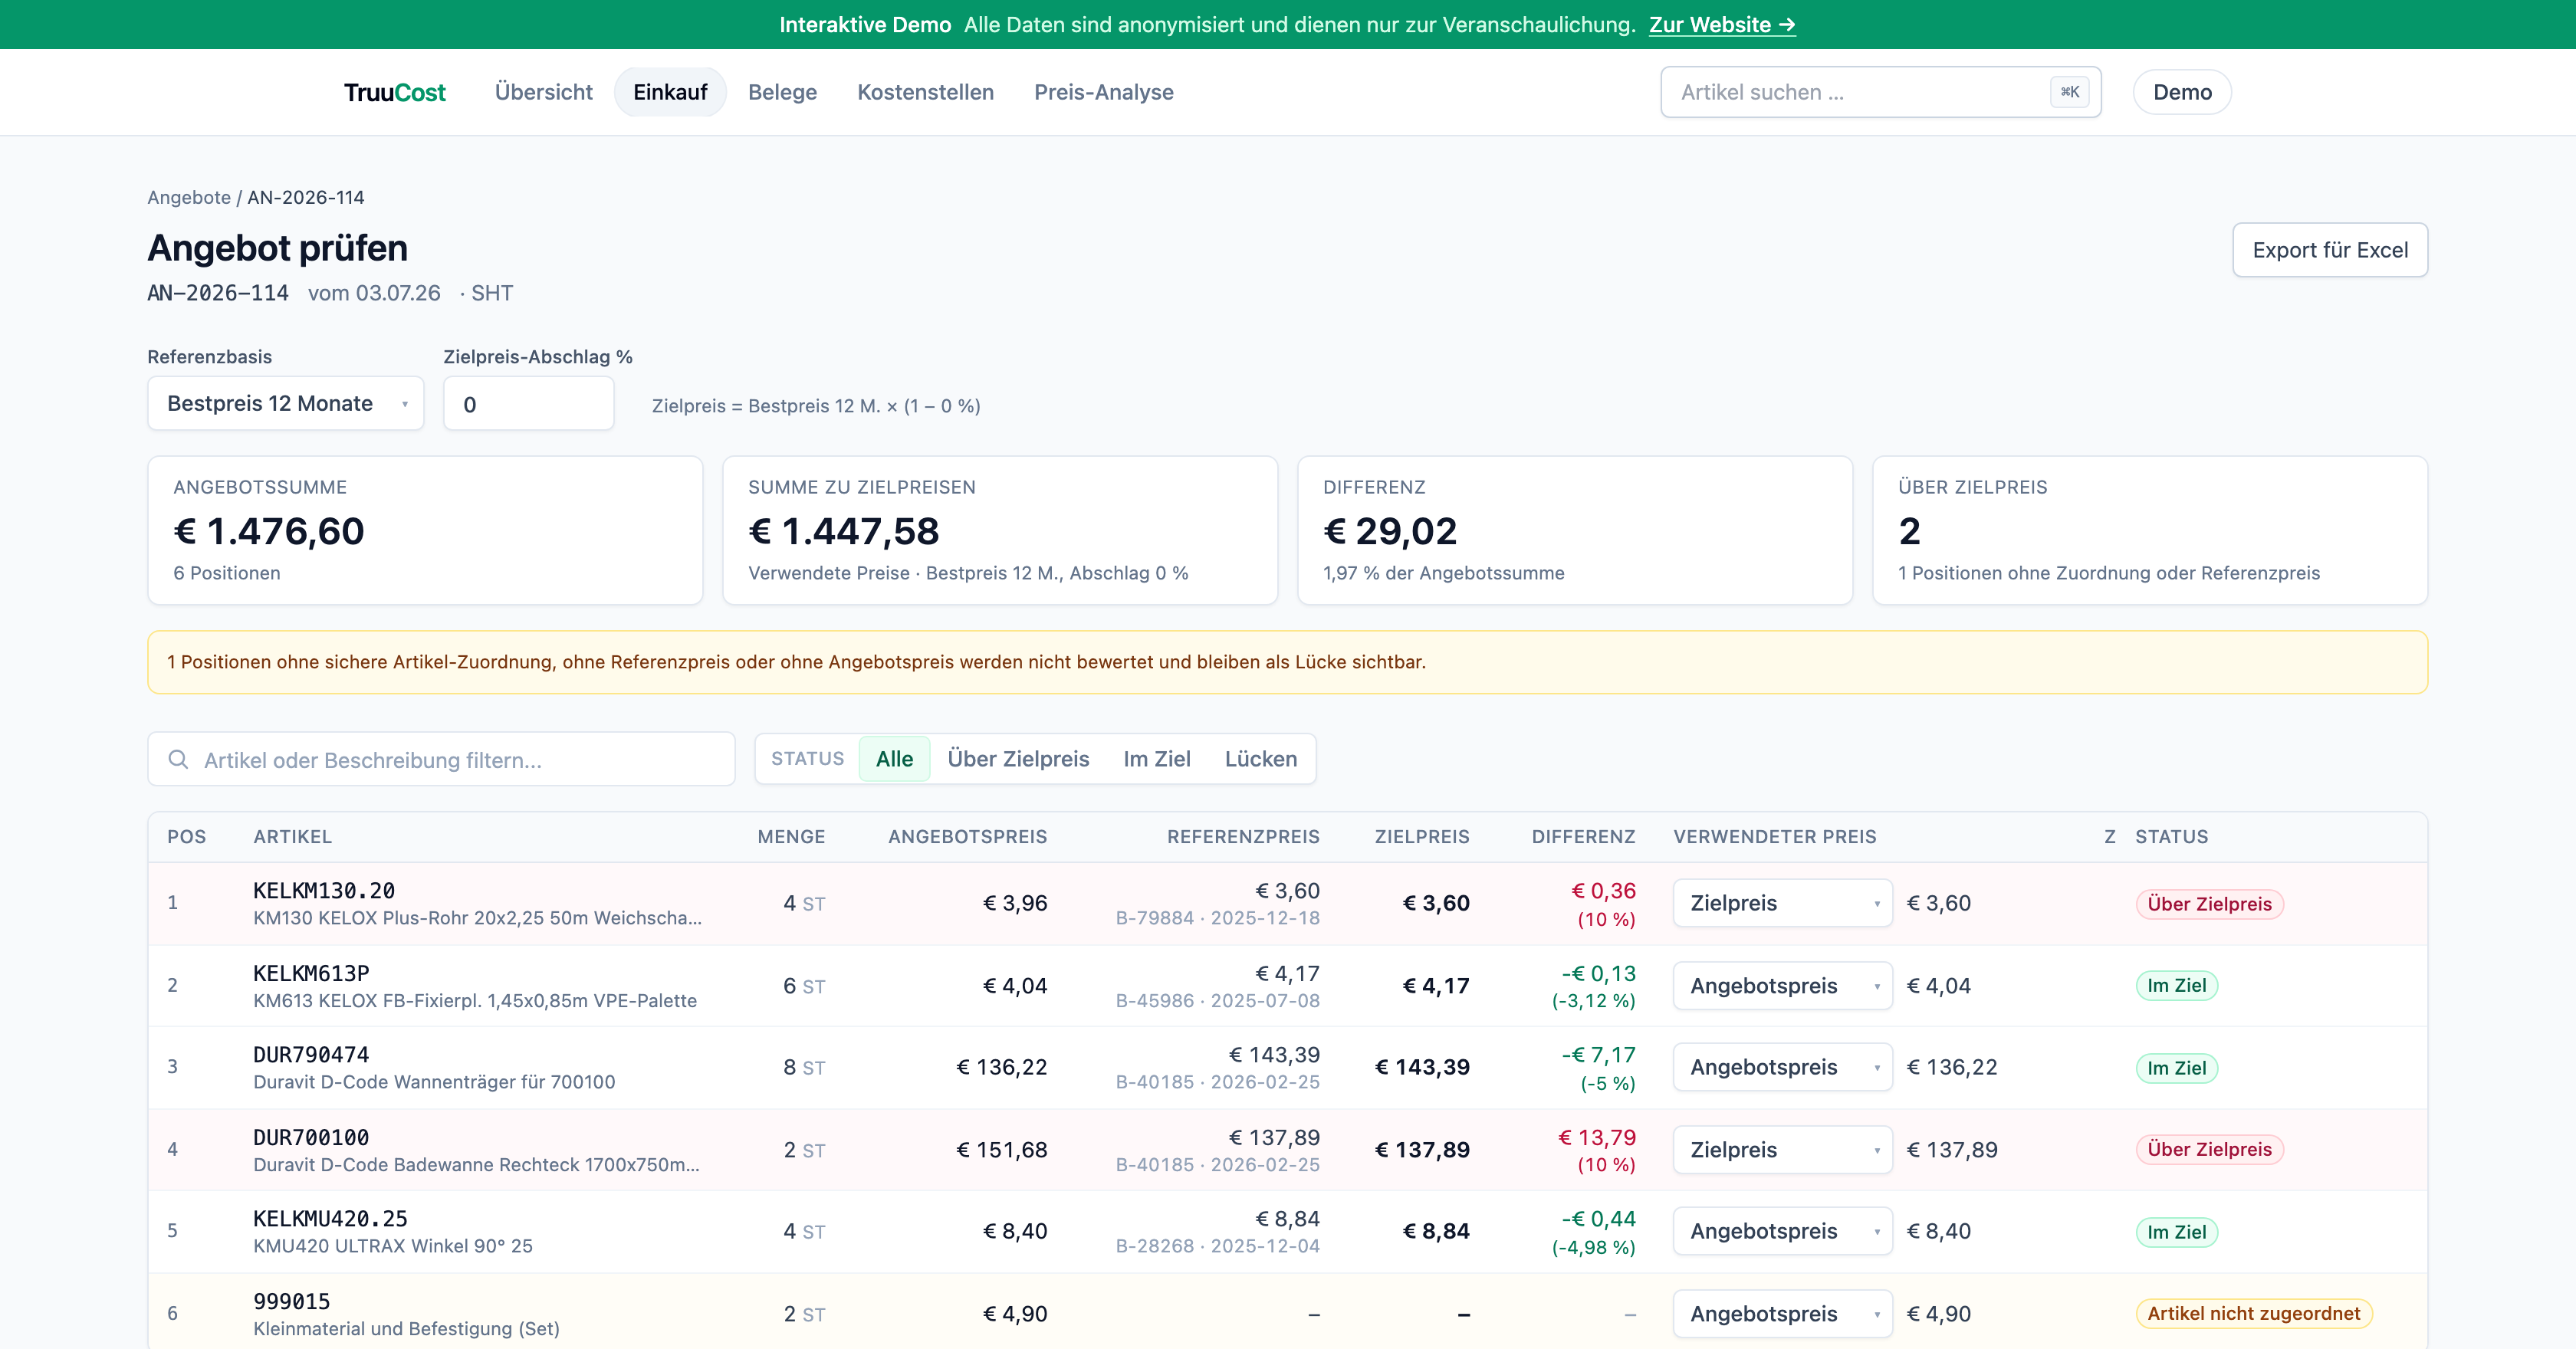Click description Duravit D-Code Wannenträger für 700100

(x=434, y=1082)
